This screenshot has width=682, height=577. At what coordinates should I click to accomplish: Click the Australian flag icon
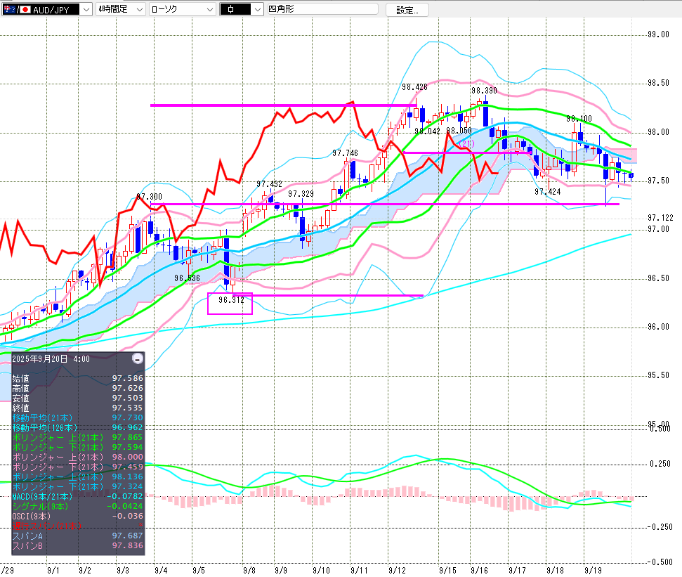[8, 10]
